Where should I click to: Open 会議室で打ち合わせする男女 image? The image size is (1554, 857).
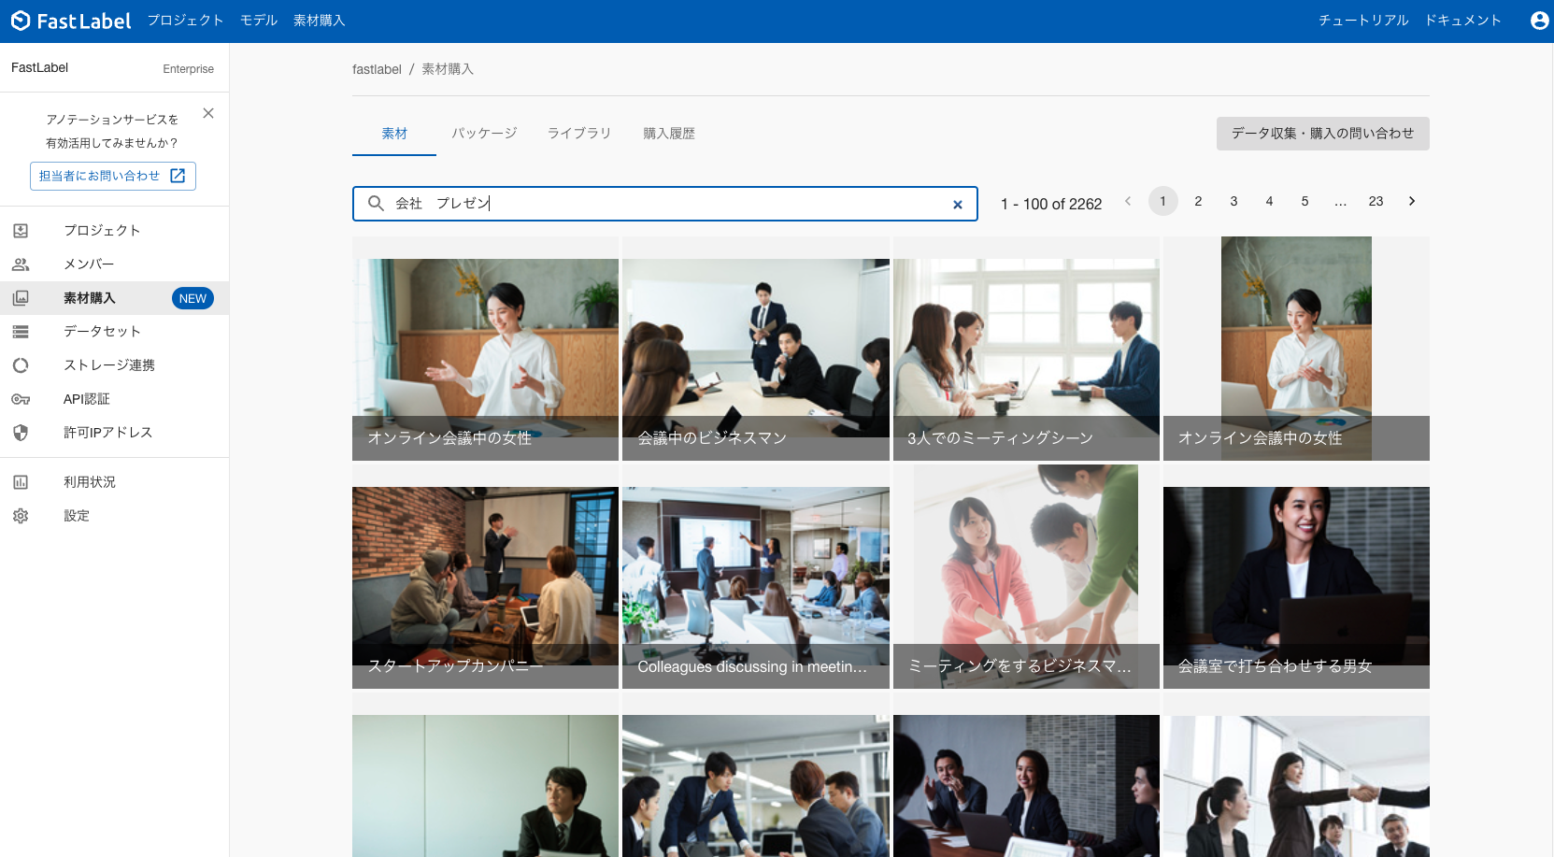[x=1296, y=577]
